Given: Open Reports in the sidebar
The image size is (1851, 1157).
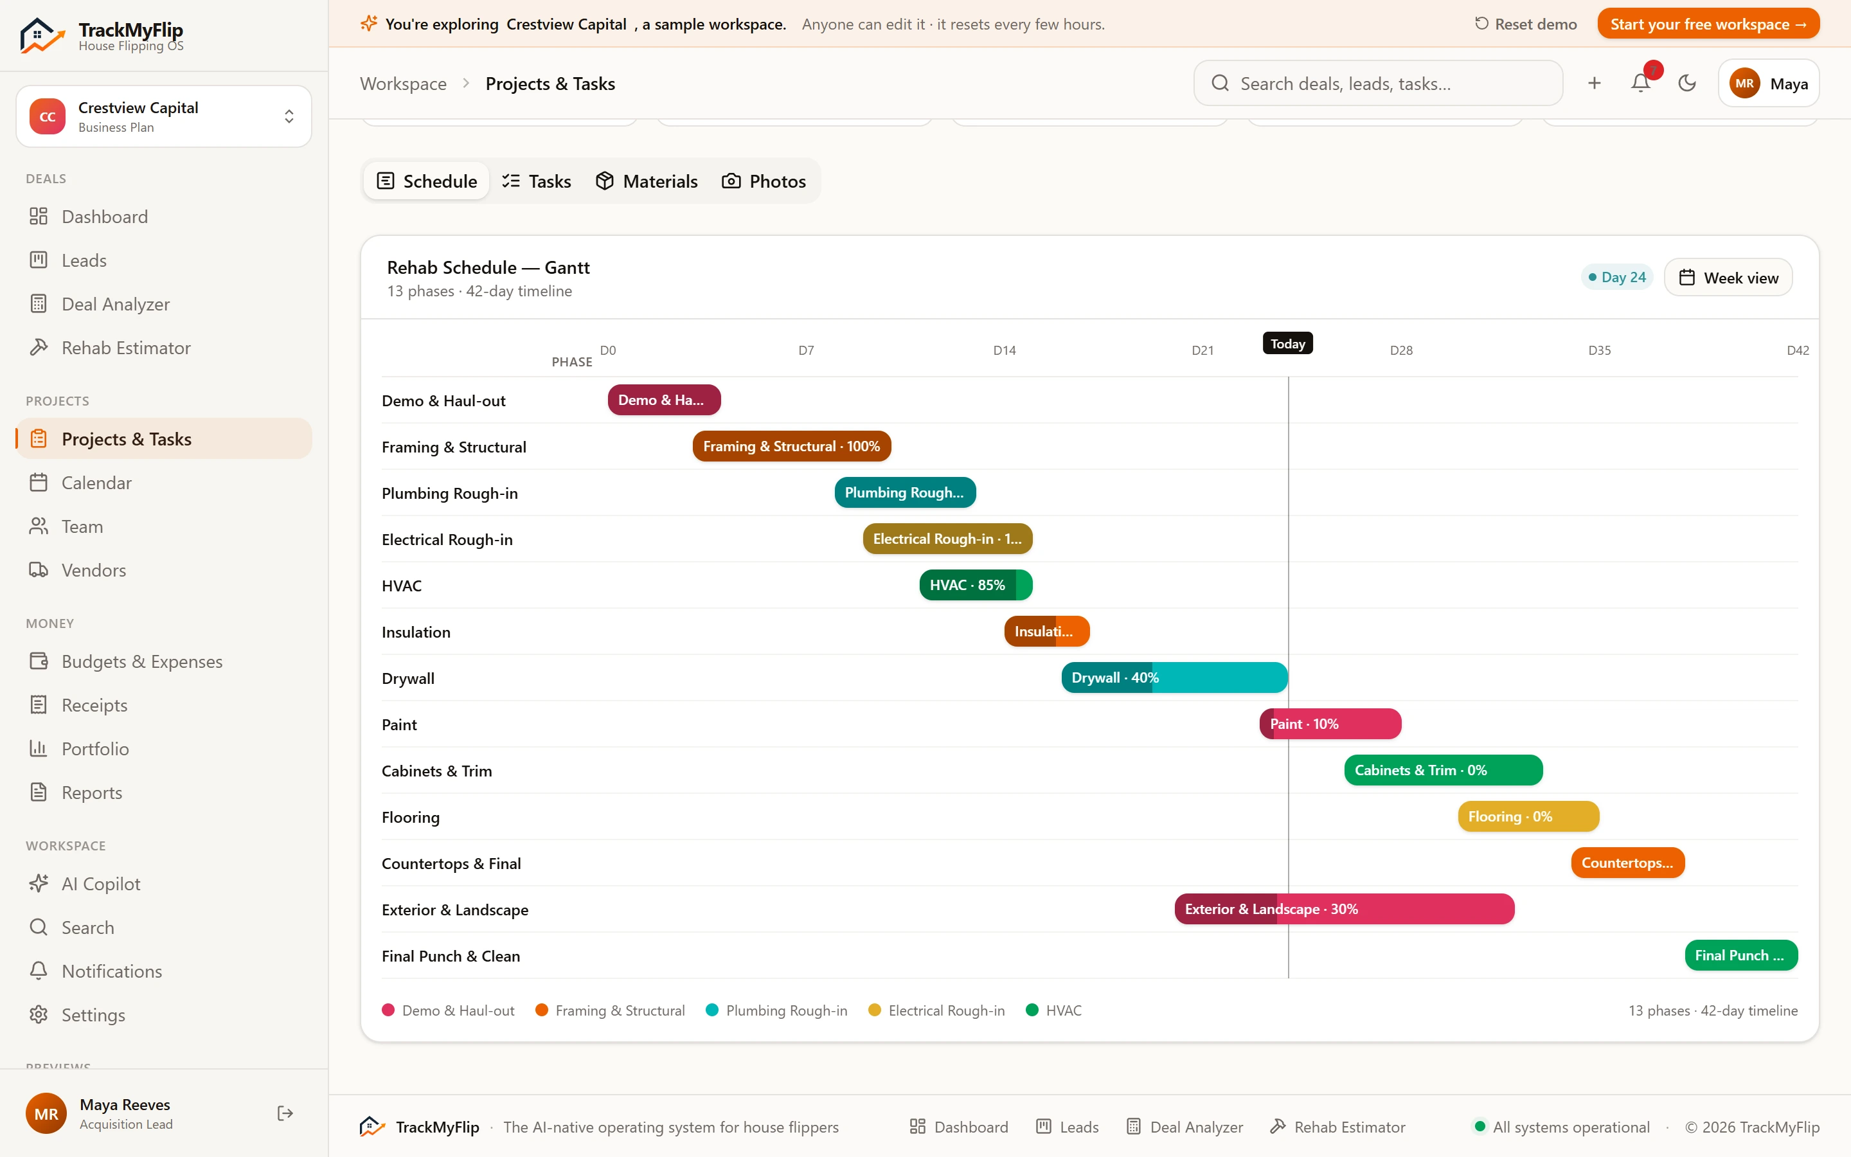Looking at the screenshot, I should 164,792.
